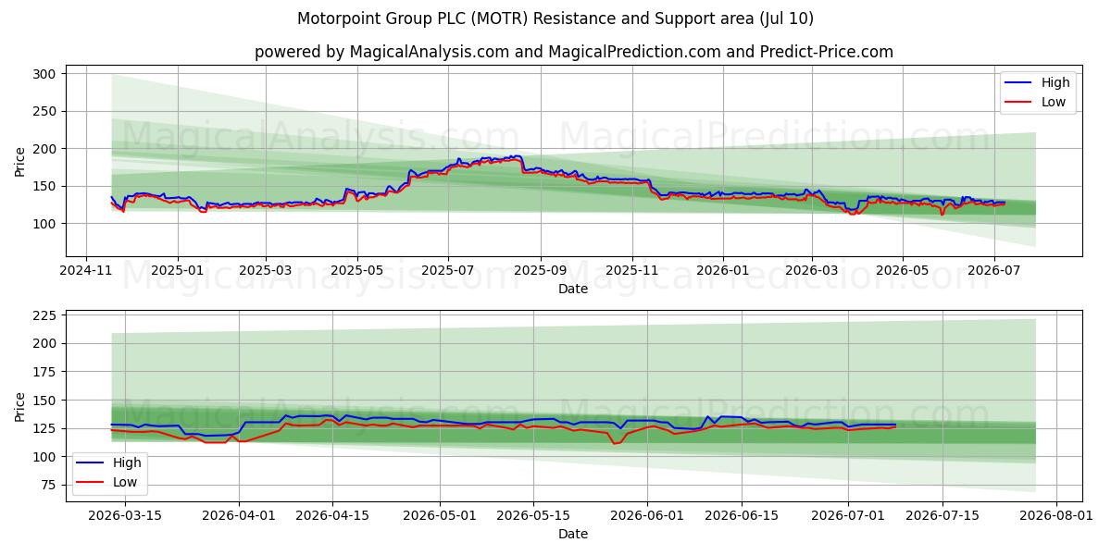The image size is (1111, 555).
Task: Click the 2025-11 date tick label
Action: click(632, 270)
